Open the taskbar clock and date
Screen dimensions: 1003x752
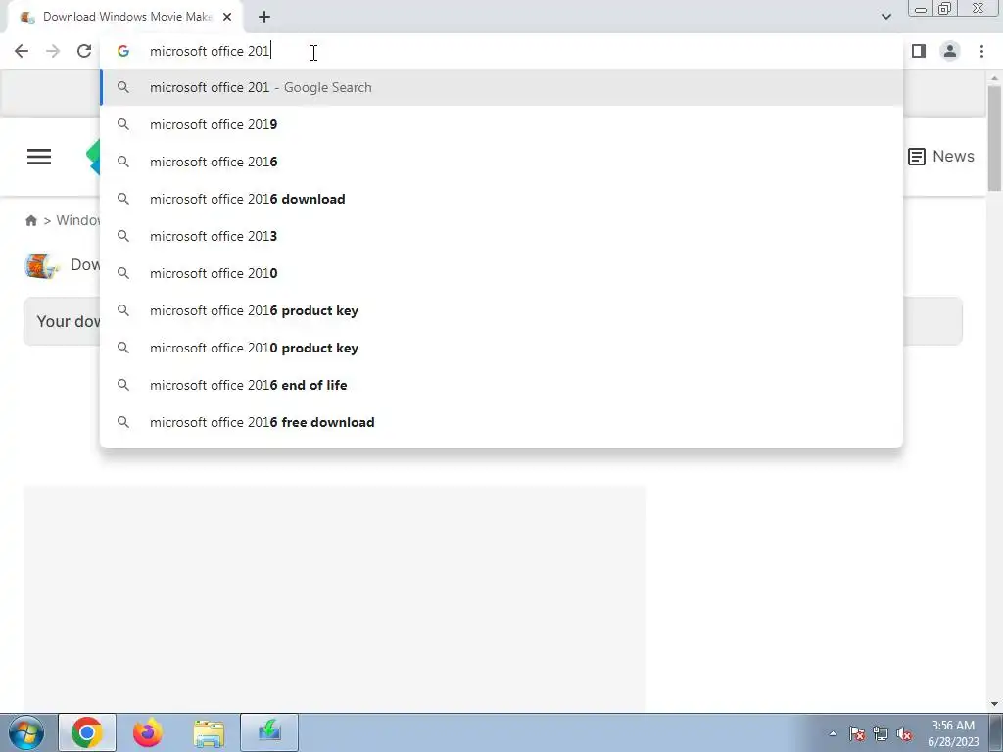coord(953,733)
